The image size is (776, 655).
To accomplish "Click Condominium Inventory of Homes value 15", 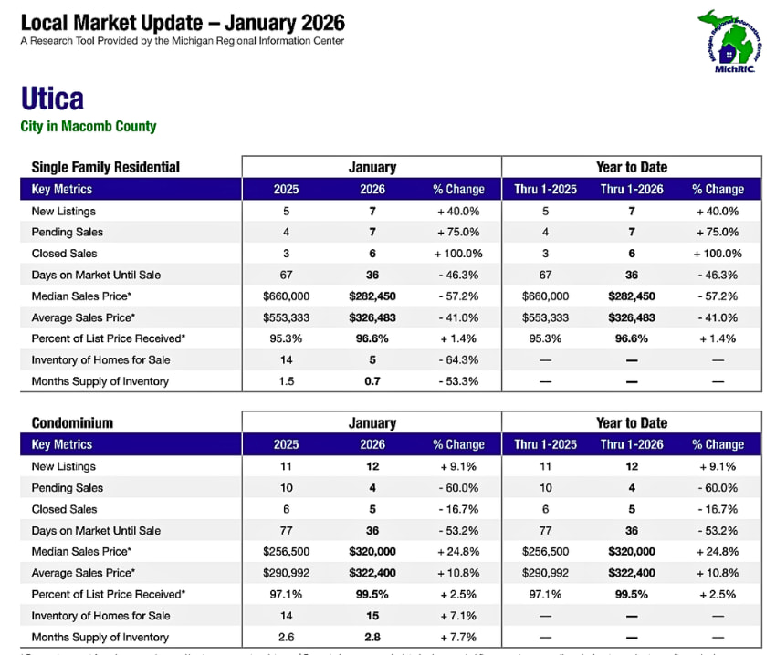I will 372,616.
